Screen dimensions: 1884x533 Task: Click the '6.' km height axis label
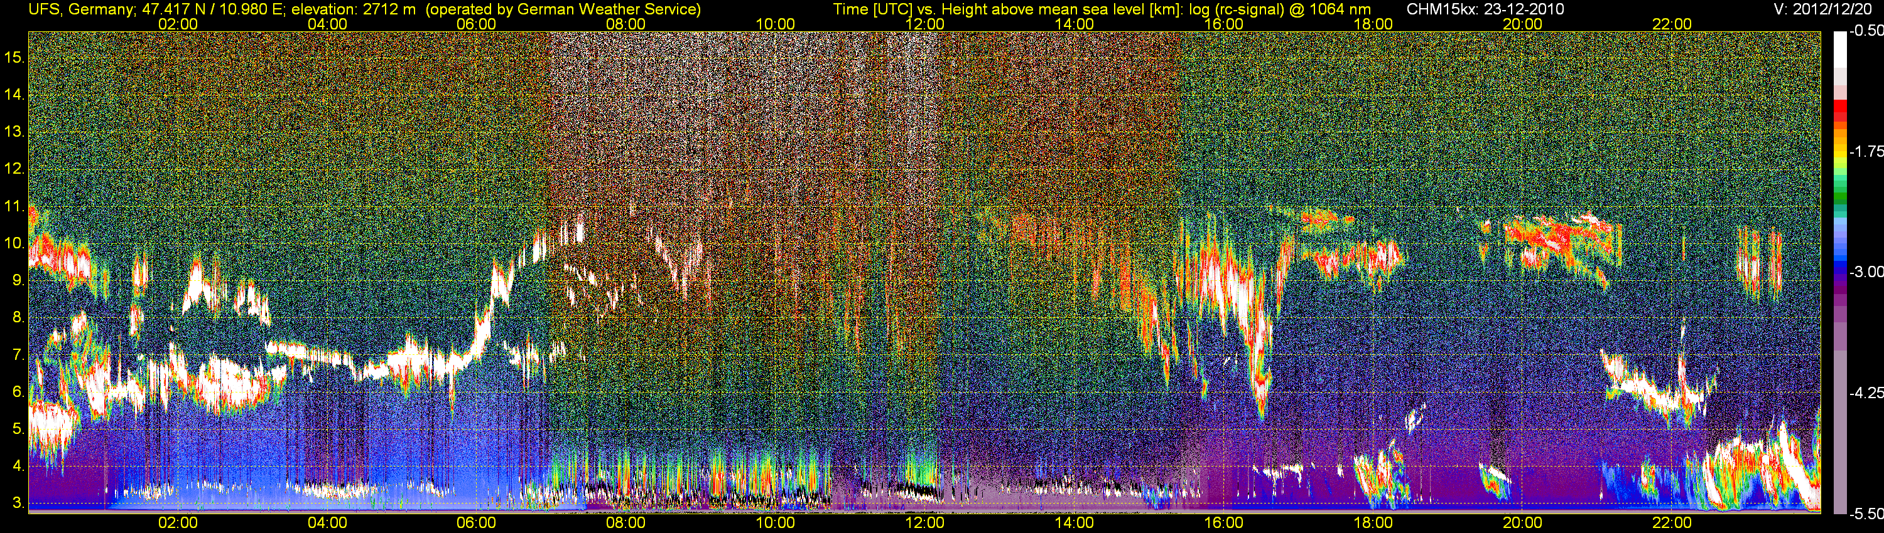pos(19,392)
